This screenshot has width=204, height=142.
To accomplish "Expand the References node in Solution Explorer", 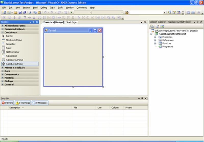I will click(155, 40).
